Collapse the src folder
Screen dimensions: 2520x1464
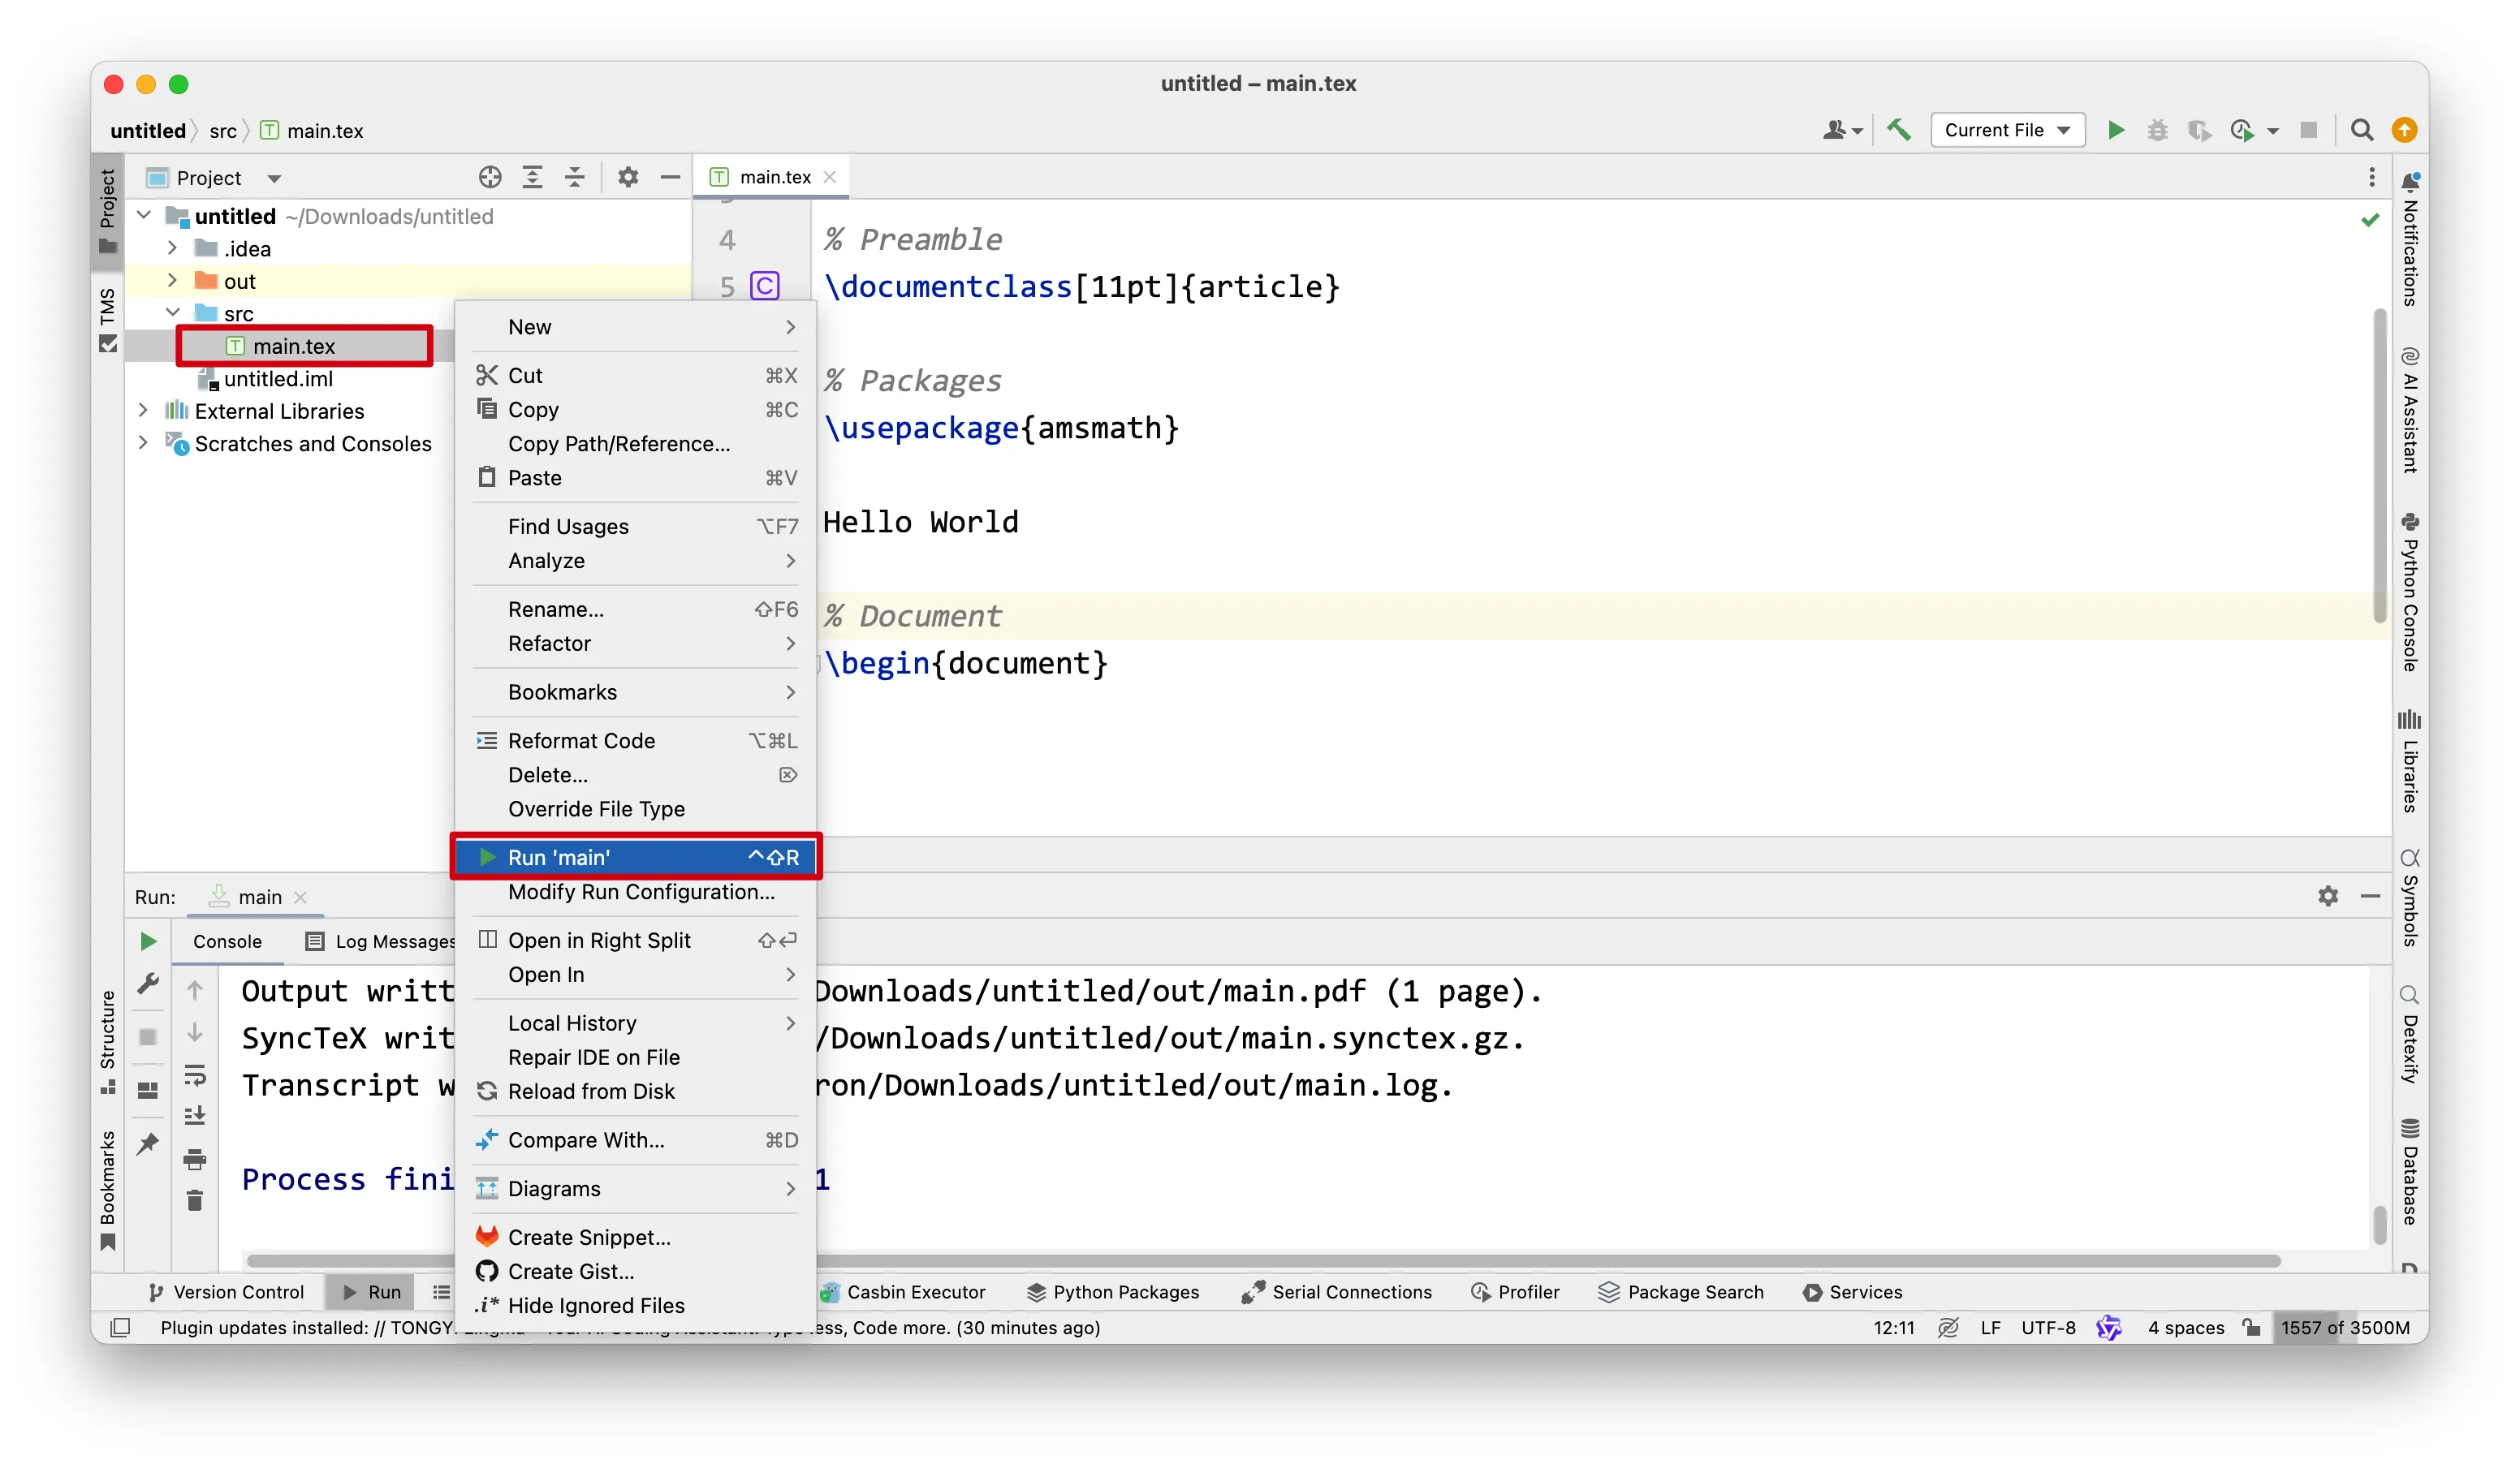pyautogui.click(x=172, y=312)
